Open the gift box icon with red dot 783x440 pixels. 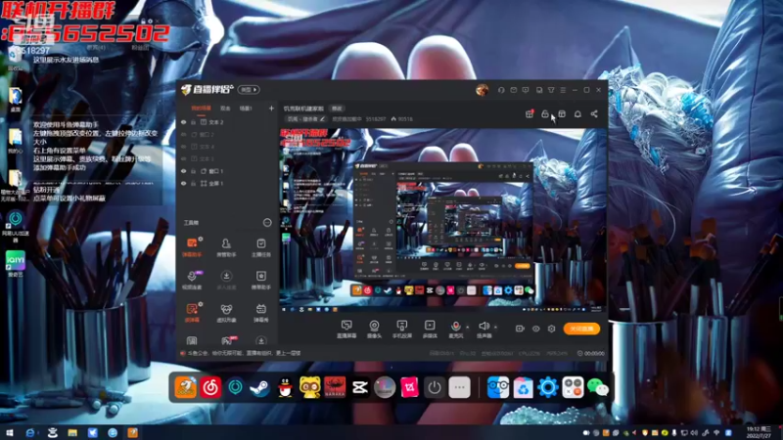(x=530, y=114)
